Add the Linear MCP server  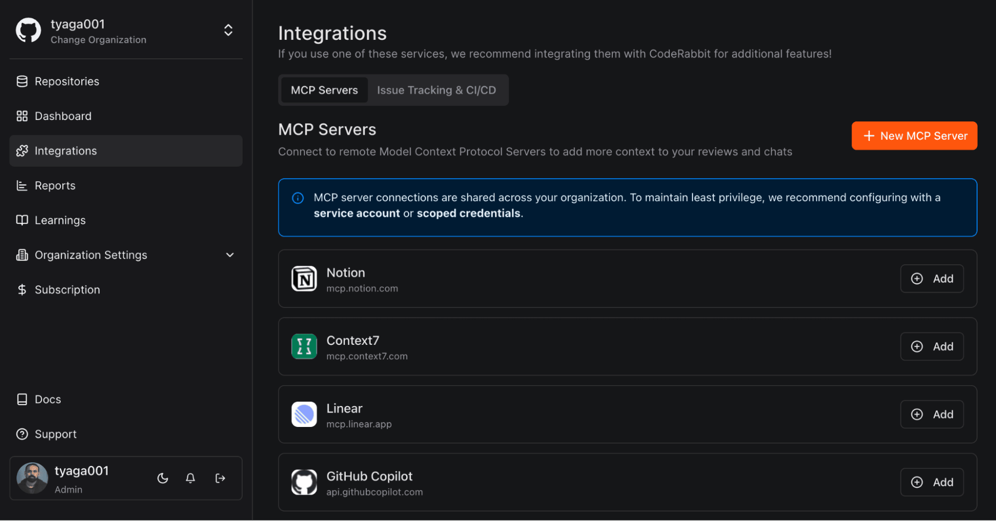click(932, 414)
